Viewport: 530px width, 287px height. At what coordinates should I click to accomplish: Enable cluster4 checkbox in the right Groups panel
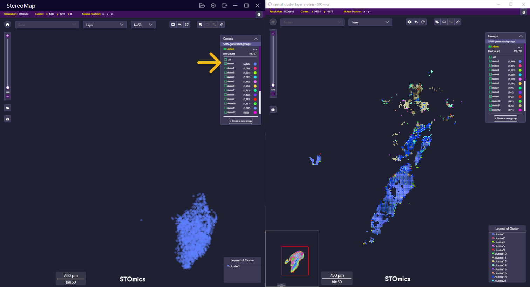491,75
